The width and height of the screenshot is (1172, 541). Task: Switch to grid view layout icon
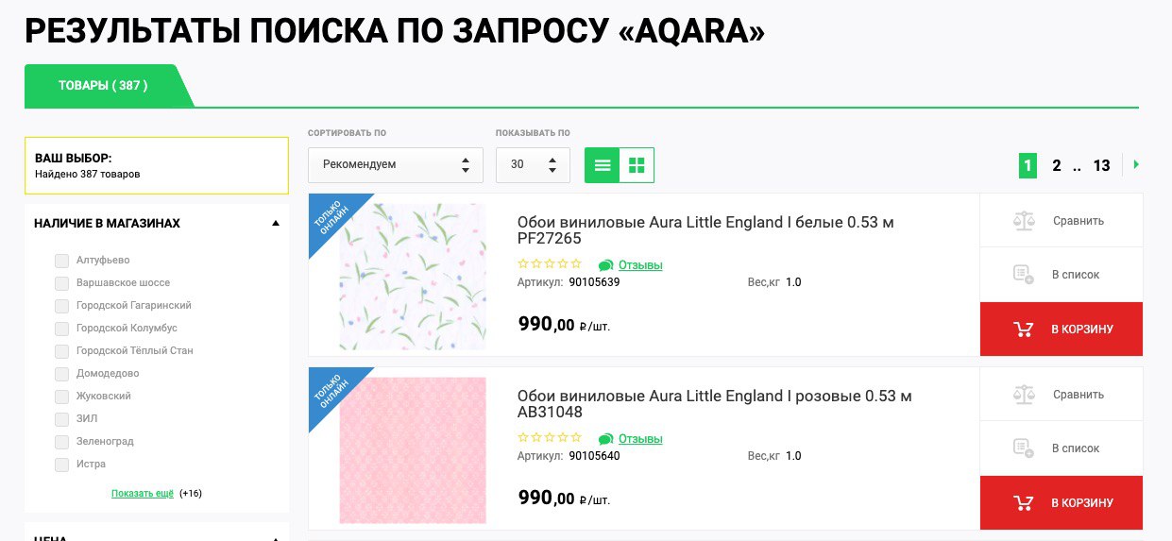637,165
